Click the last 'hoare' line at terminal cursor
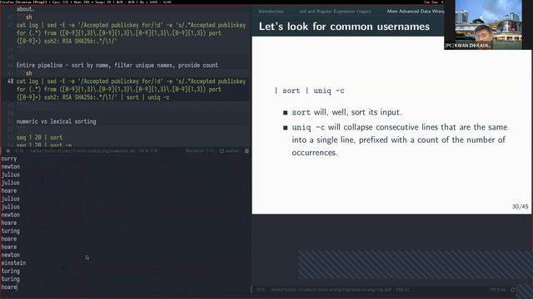 (x=9, y=287)
